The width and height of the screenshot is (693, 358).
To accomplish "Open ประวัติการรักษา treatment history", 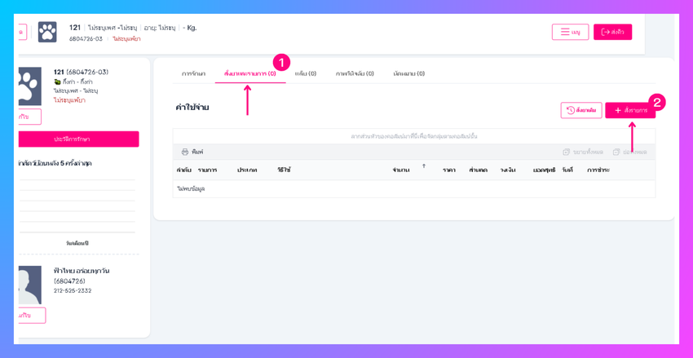I will point(78,139).
